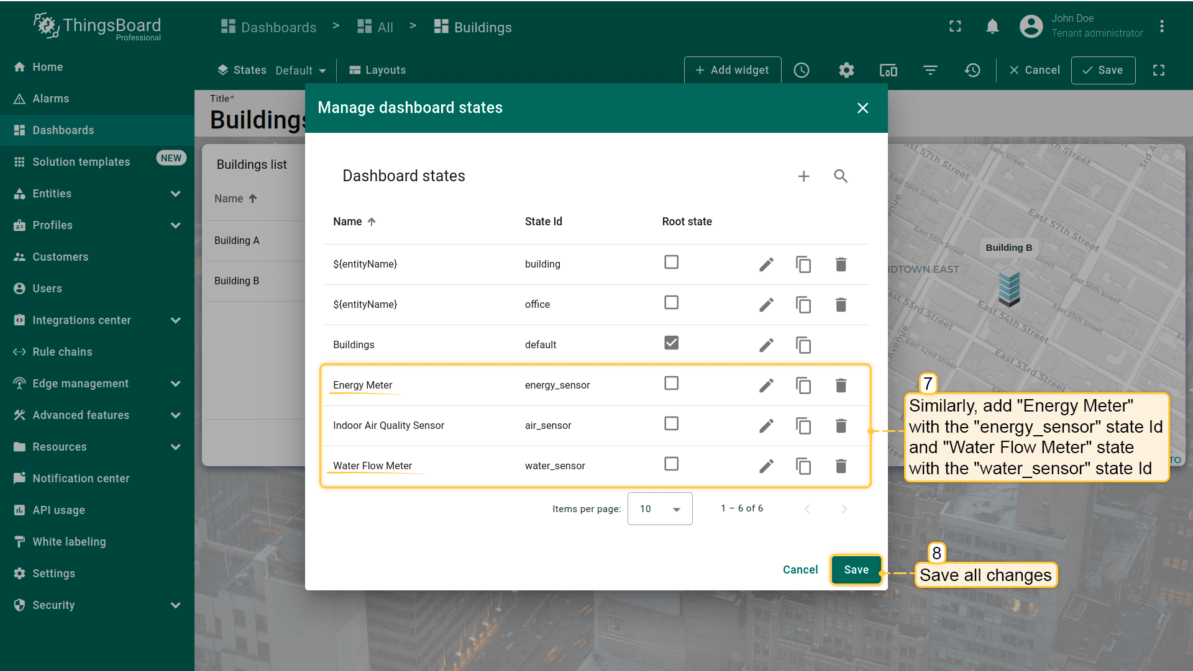Open notifications bell in header
This screenshot has height=671, width=1193.
pyautogui.click(x=992, y=27)
